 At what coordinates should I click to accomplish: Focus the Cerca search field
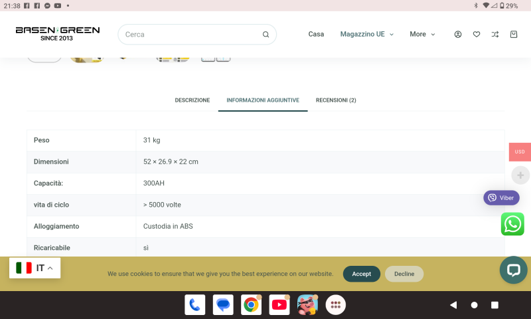197,35
